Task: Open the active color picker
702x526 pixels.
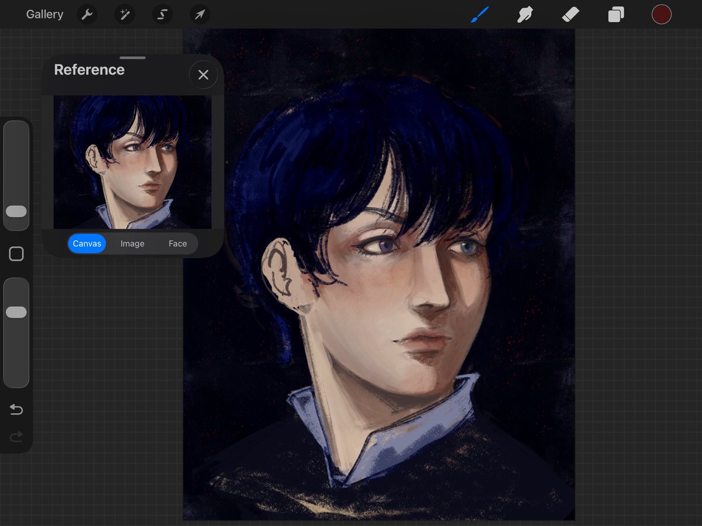Action: click(662, 15)
